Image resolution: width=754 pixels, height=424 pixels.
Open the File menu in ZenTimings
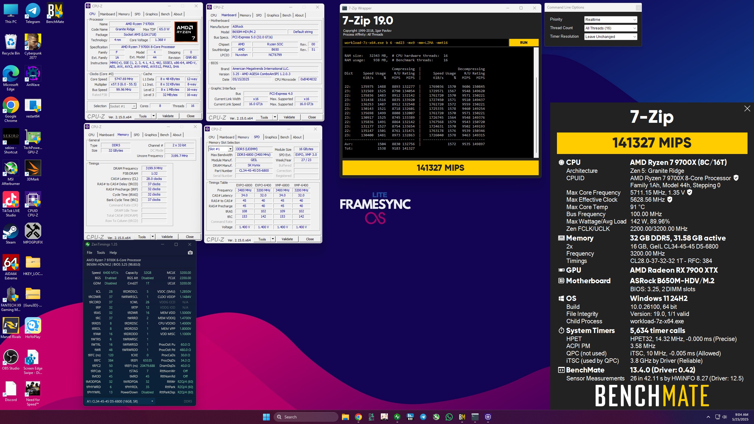click(90, 253)
